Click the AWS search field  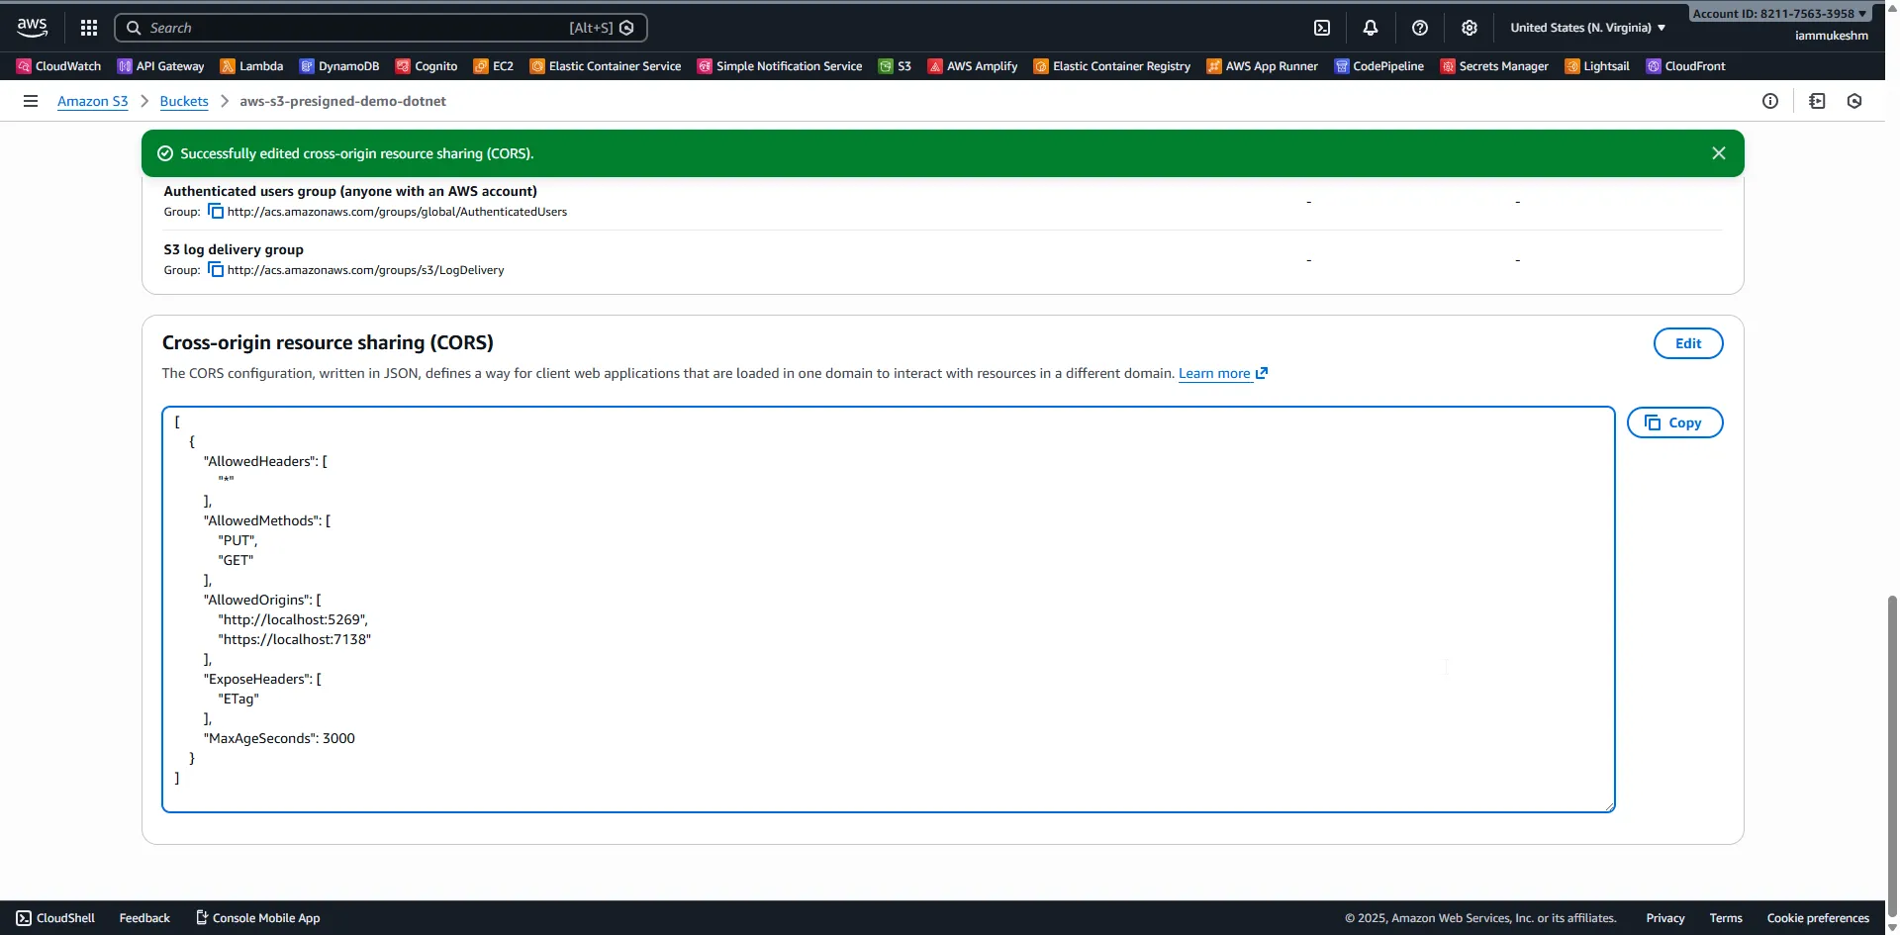pyautogui.click(x=356, y=28)
